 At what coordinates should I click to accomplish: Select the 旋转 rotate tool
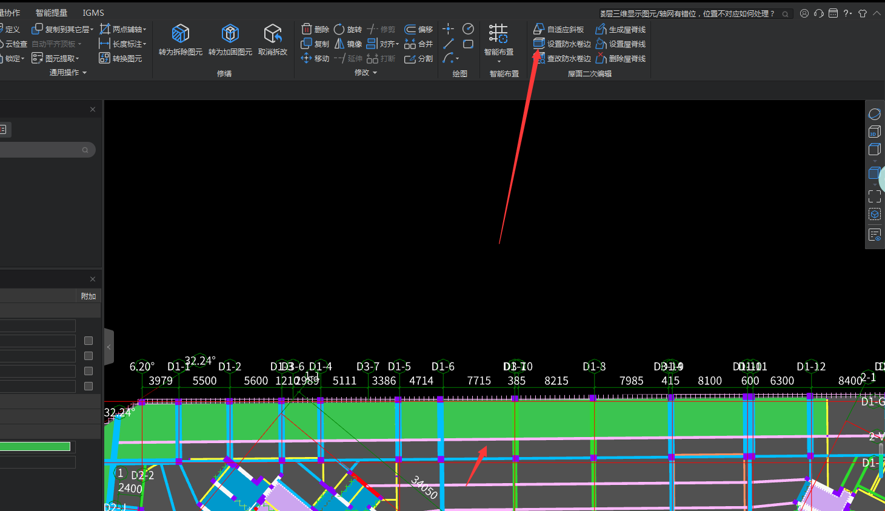point(348,29)
